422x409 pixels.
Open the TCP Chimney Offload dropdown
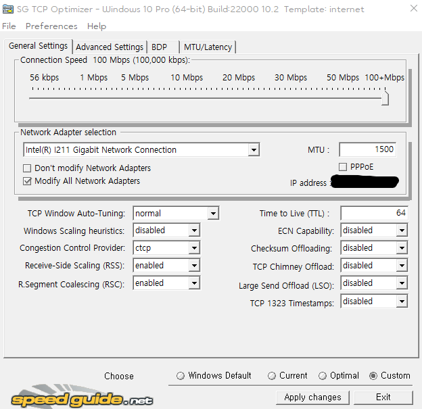pyautogui.click(x=402, y=266)
